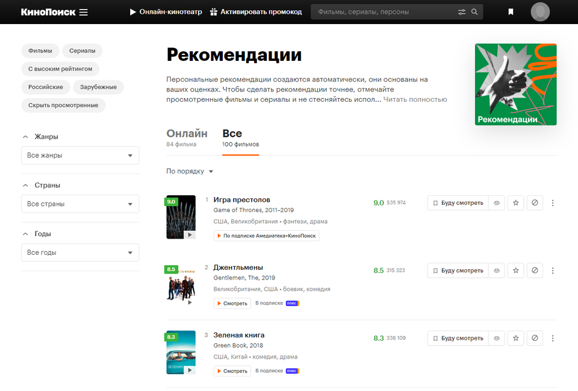This screenshot has height=391, width=578.
Task: Open the hamburger menu next to the KinoPoisk logo
Action: pos(84,12)
